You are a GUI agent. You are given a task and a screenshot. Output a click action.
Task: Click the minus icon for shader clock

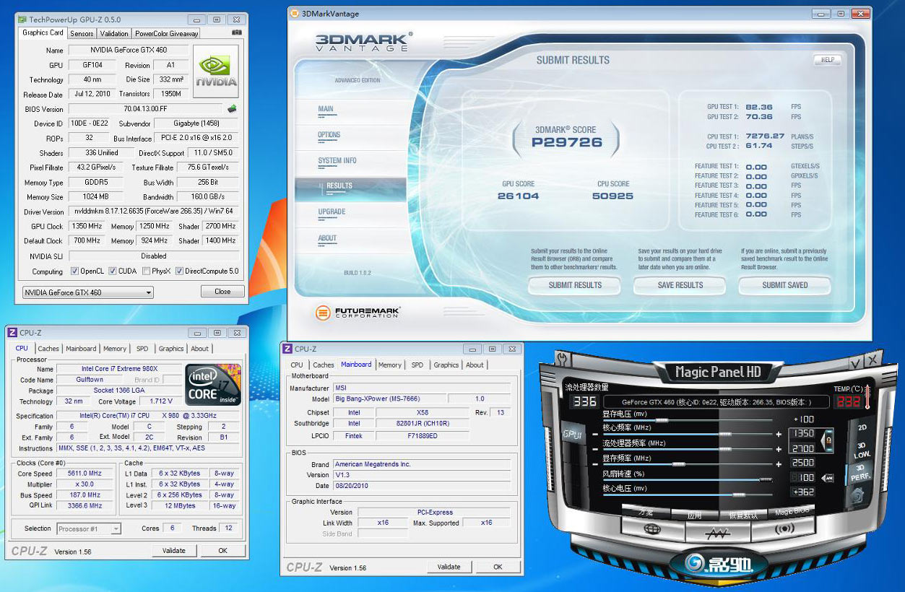pyautogui.click(x=595, y=449)
